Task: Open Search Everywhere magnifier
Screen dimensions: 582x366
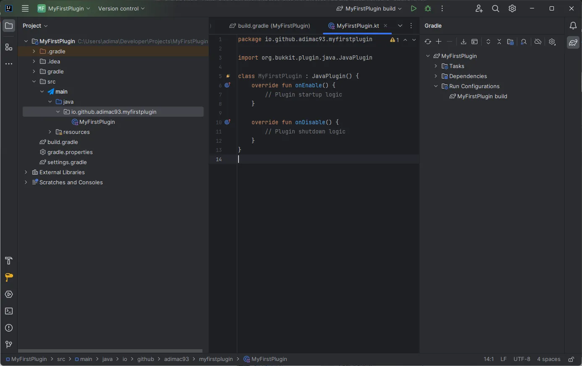Action: coord(495,8)
